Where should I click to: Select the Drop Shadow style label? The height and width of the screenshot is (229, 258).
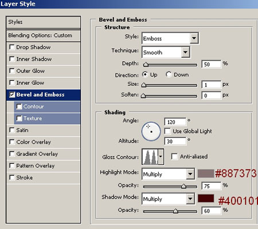click(x=33, y=47)
